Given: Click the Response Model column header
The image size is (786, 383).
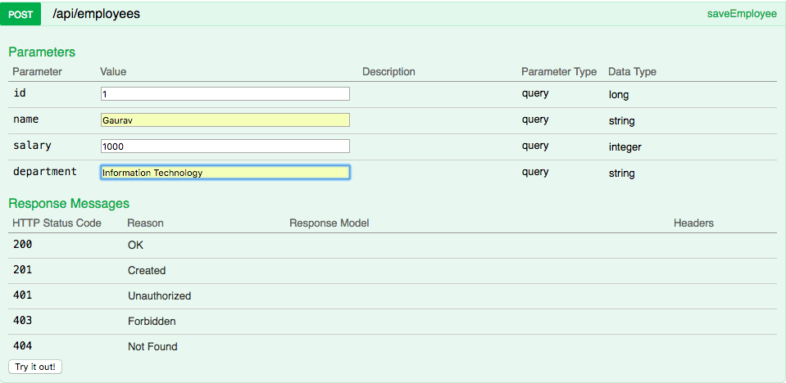Looking at the screenshot, I should click(329, 223).
